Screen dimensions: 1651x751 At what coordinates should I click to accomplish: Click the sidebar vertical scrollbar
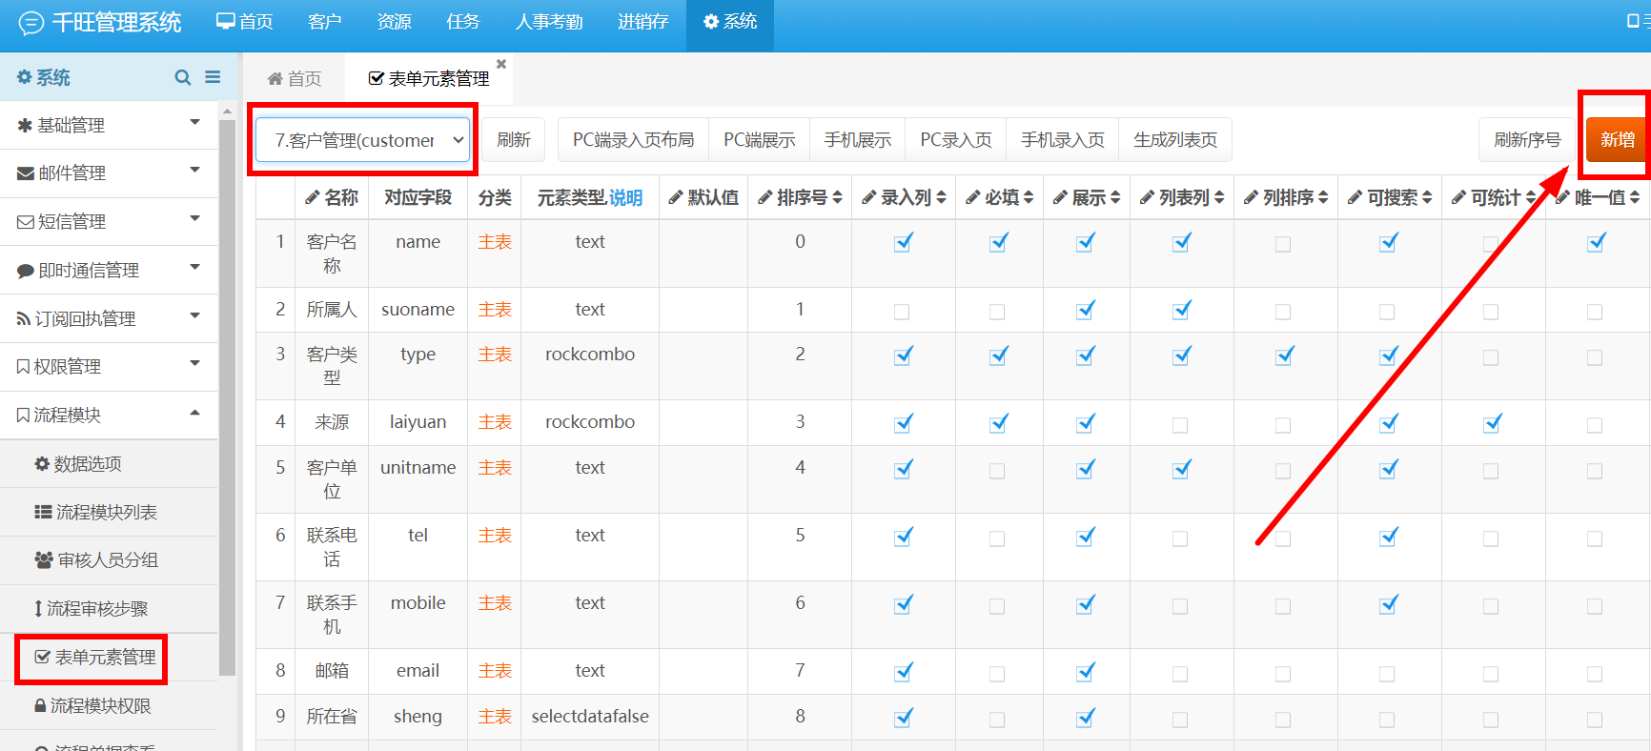tap(227, 396)
